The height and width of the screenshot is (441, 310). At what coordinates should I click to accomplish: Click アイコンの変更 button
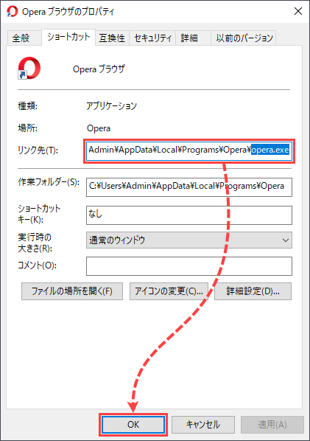point(169,291)
